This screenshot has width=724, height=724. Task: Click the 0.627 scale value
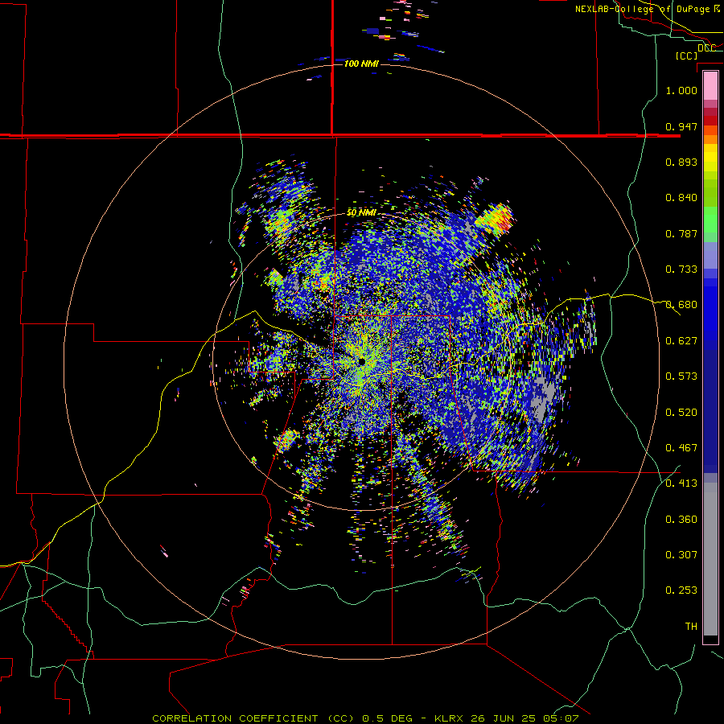[x=681, y=341]
